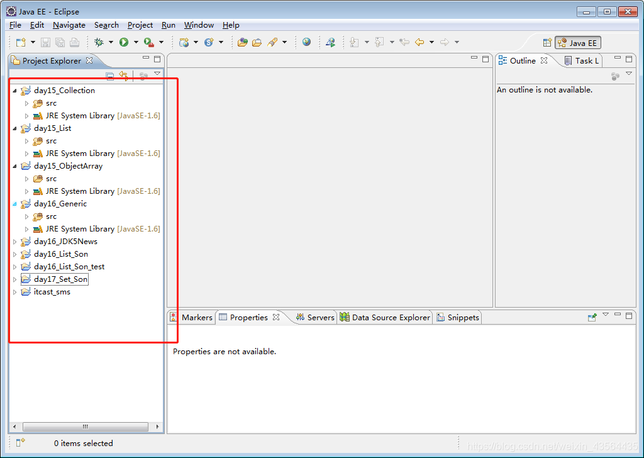Switch to the Servers tab
Viewport: 644px width, 458px height.
pos(315,317)
